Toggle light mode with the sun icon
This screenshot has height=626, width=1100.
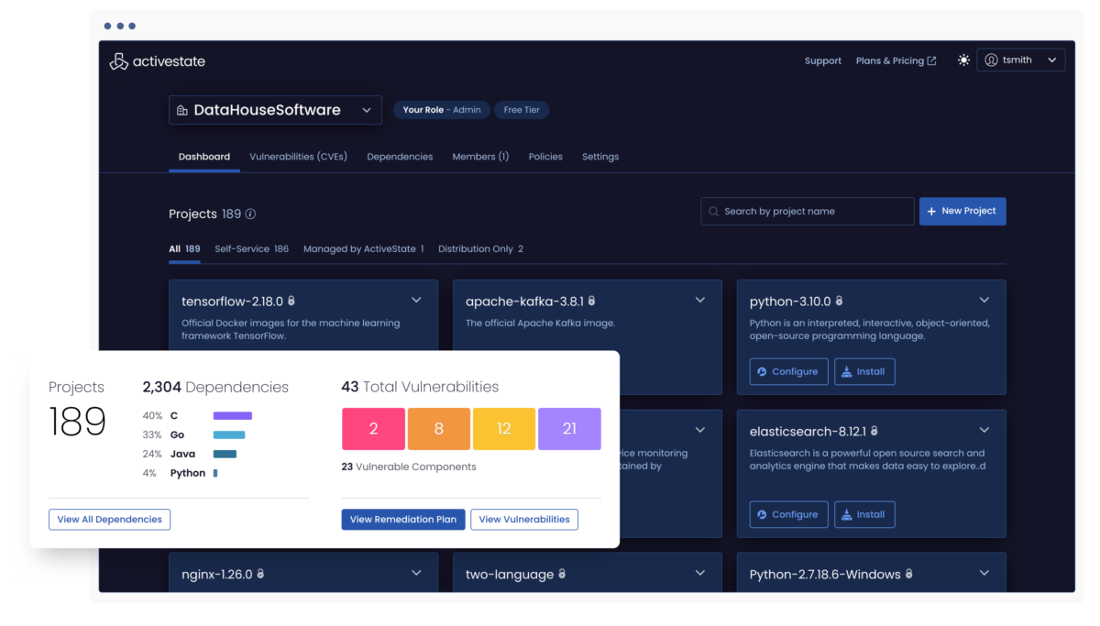point(963,60)
